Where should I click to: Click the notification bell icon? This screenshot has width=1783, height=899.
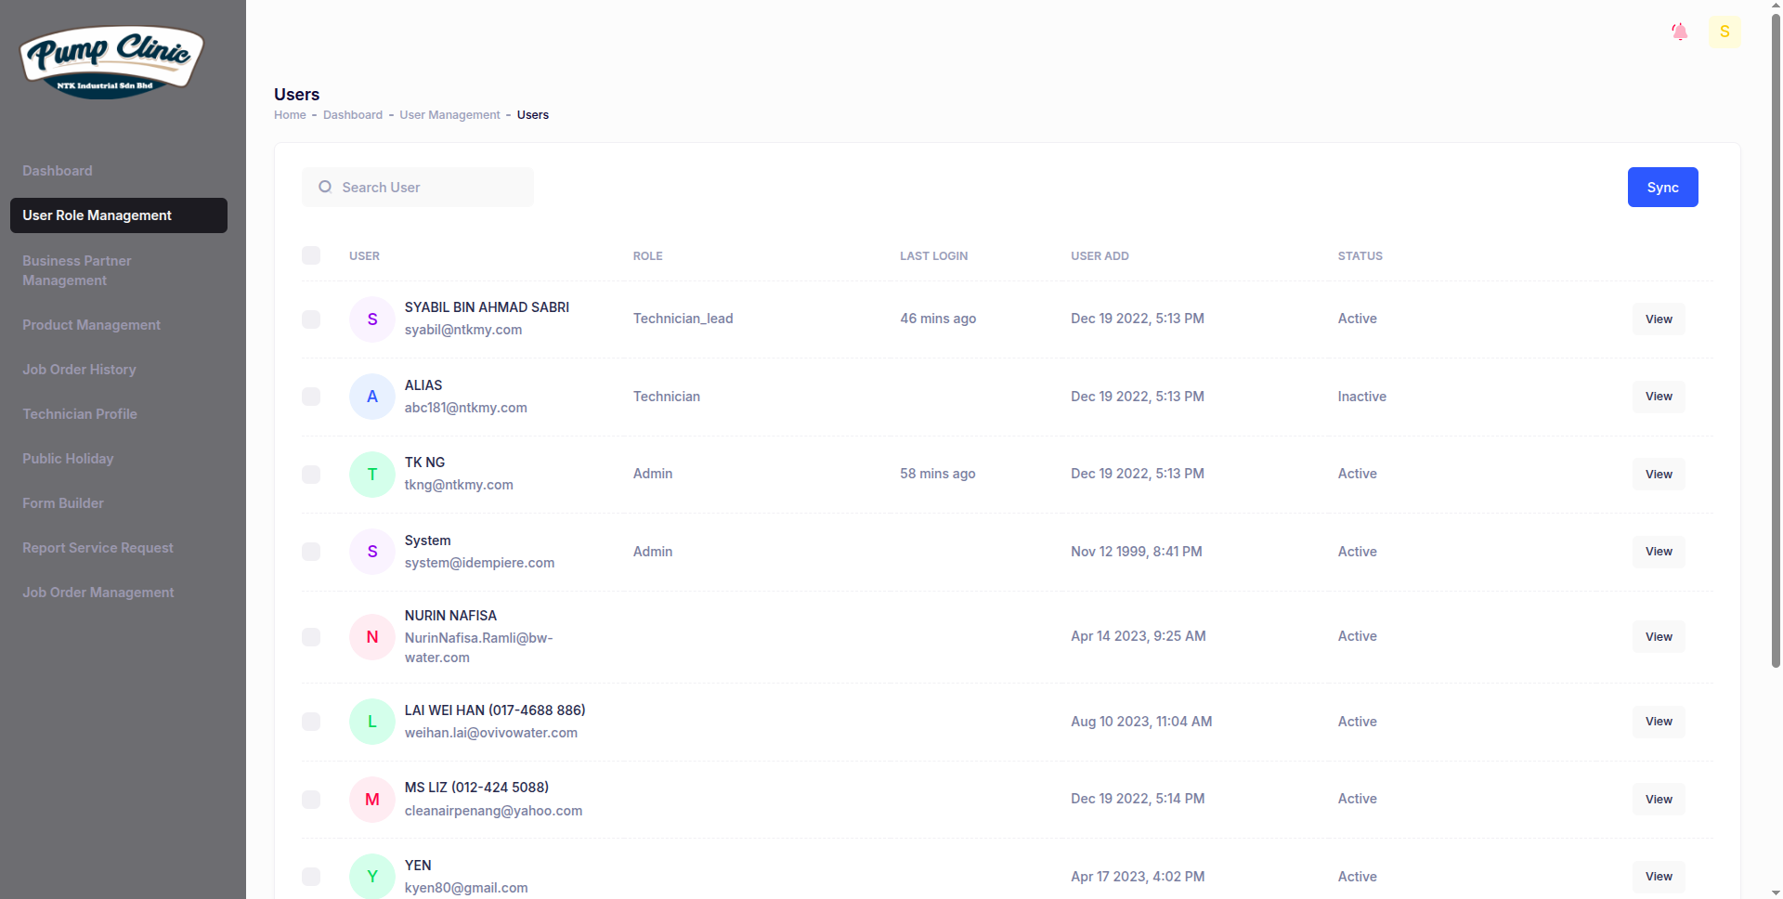click(x=1679, y=32)
